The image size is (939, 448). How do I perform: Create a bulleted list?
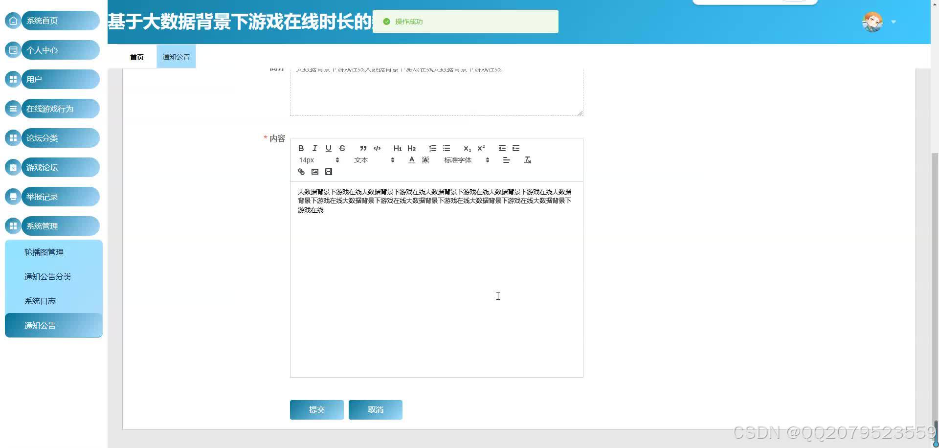pyautogui.click(x=447, y=148)
